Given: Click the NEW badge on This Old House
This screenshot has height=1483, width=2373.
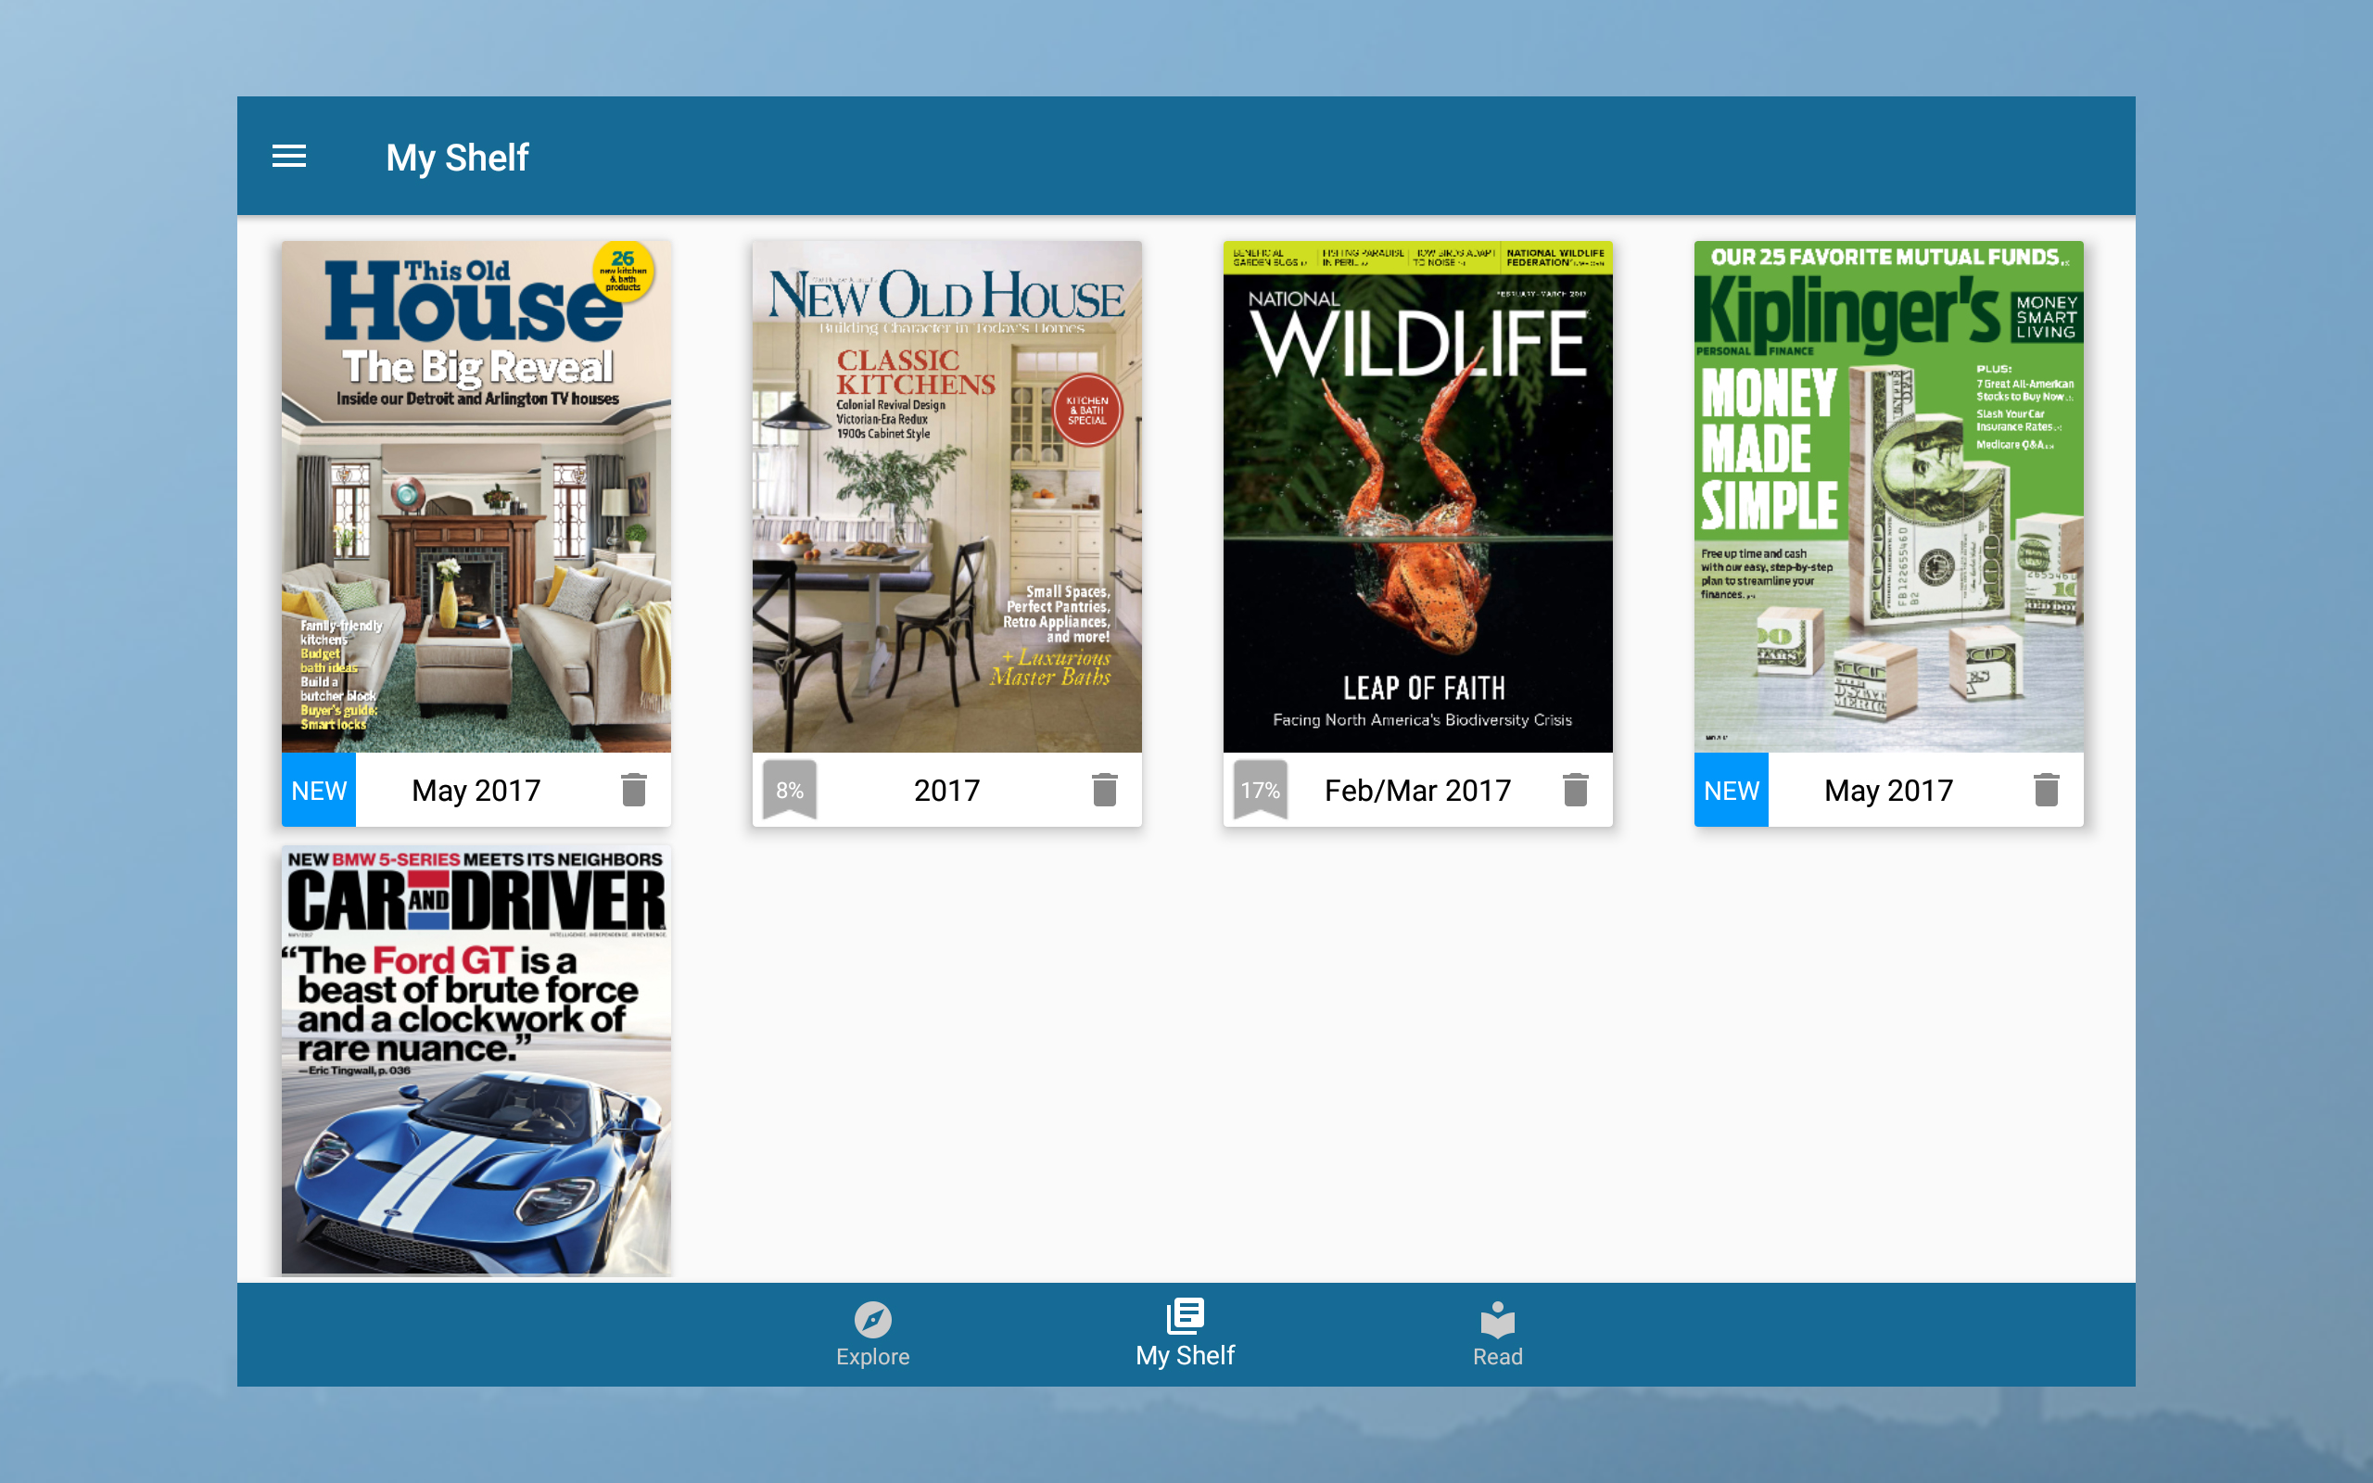Looking at the screenshot, I should [318, 790].
